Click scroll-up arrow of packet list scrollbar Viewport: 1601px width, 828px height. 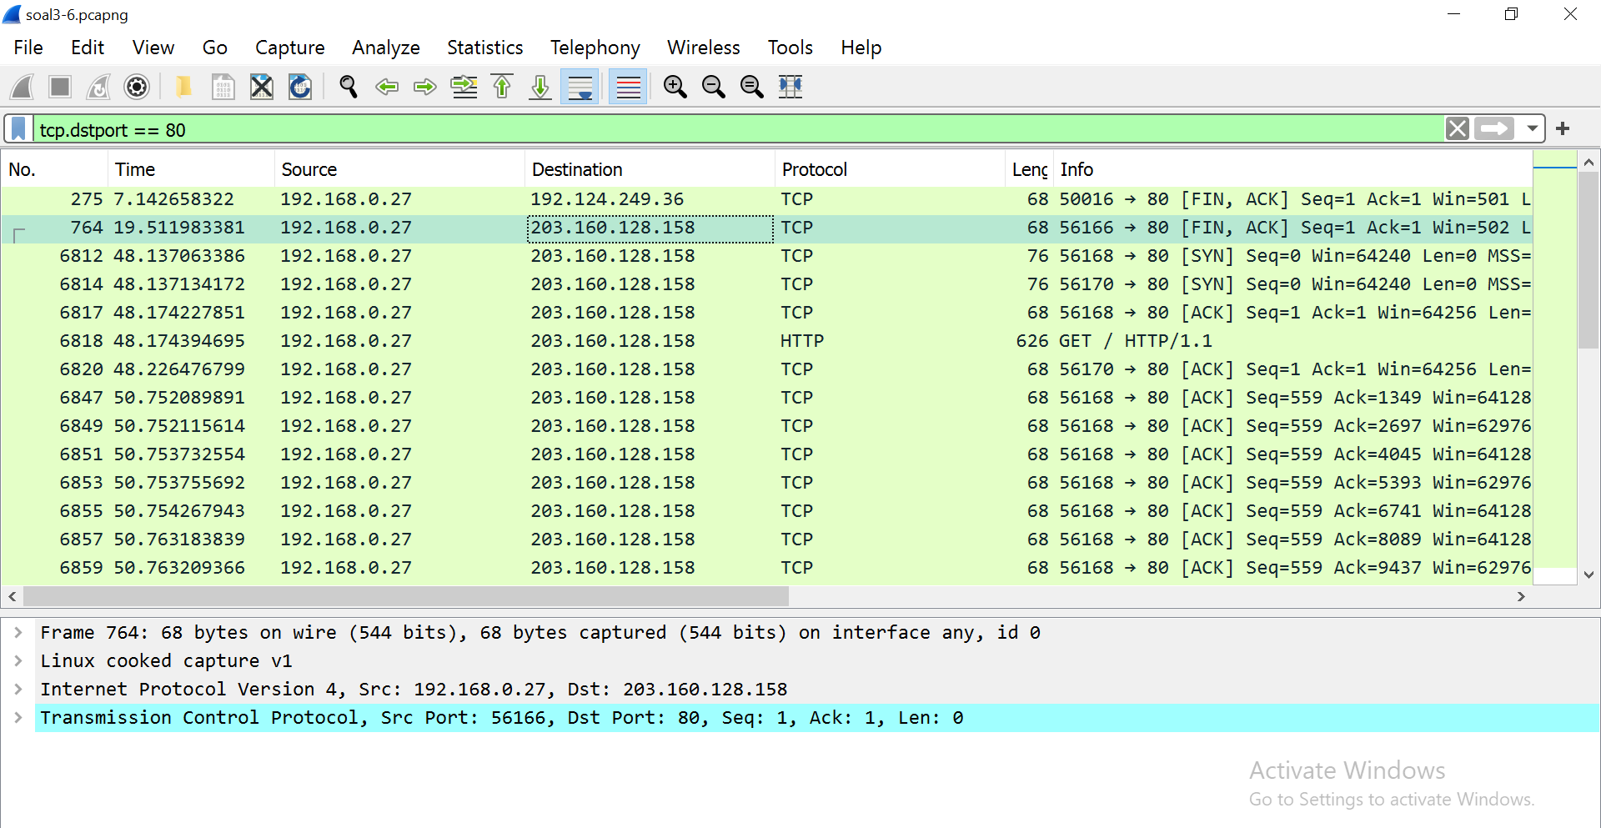coord(1588,163)
